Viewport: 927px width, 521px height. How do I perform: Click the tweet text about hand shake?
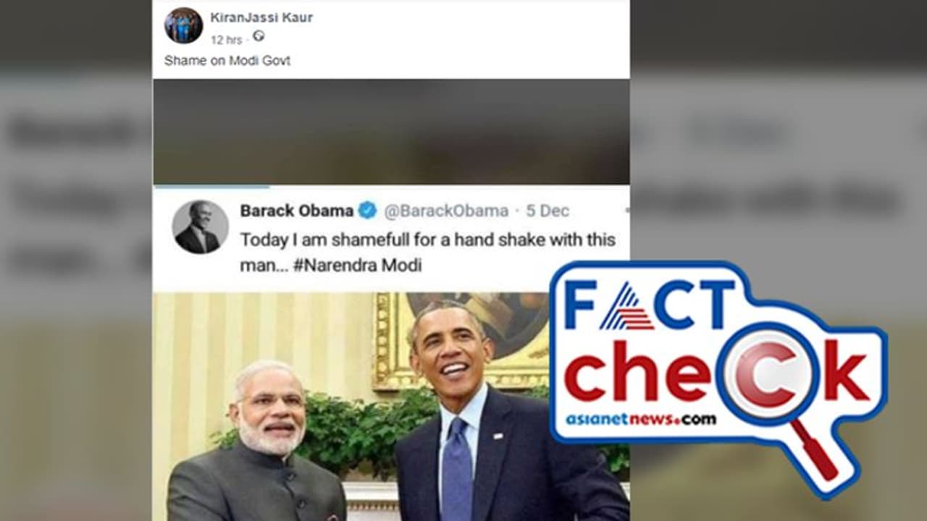427,253
